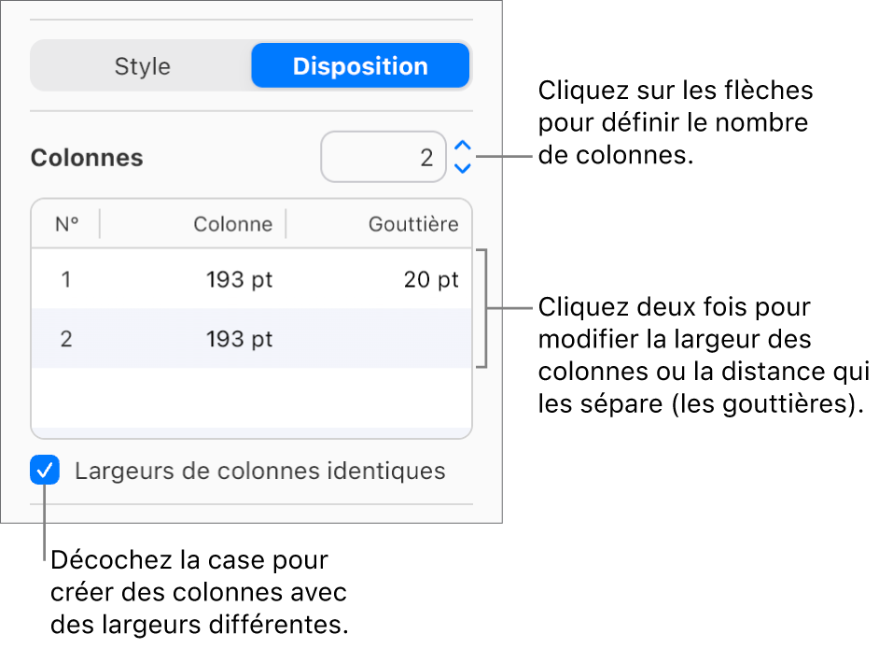
Task: Click the 20 pt Gouttière value
Action: pyautogui.click(x=430, y=278)
